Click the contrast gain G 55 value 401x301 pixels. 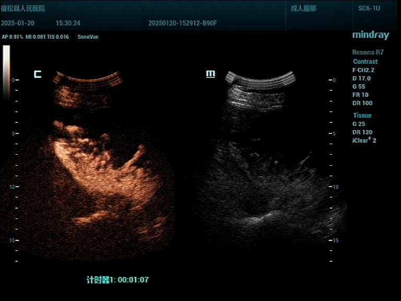(359, 87)
